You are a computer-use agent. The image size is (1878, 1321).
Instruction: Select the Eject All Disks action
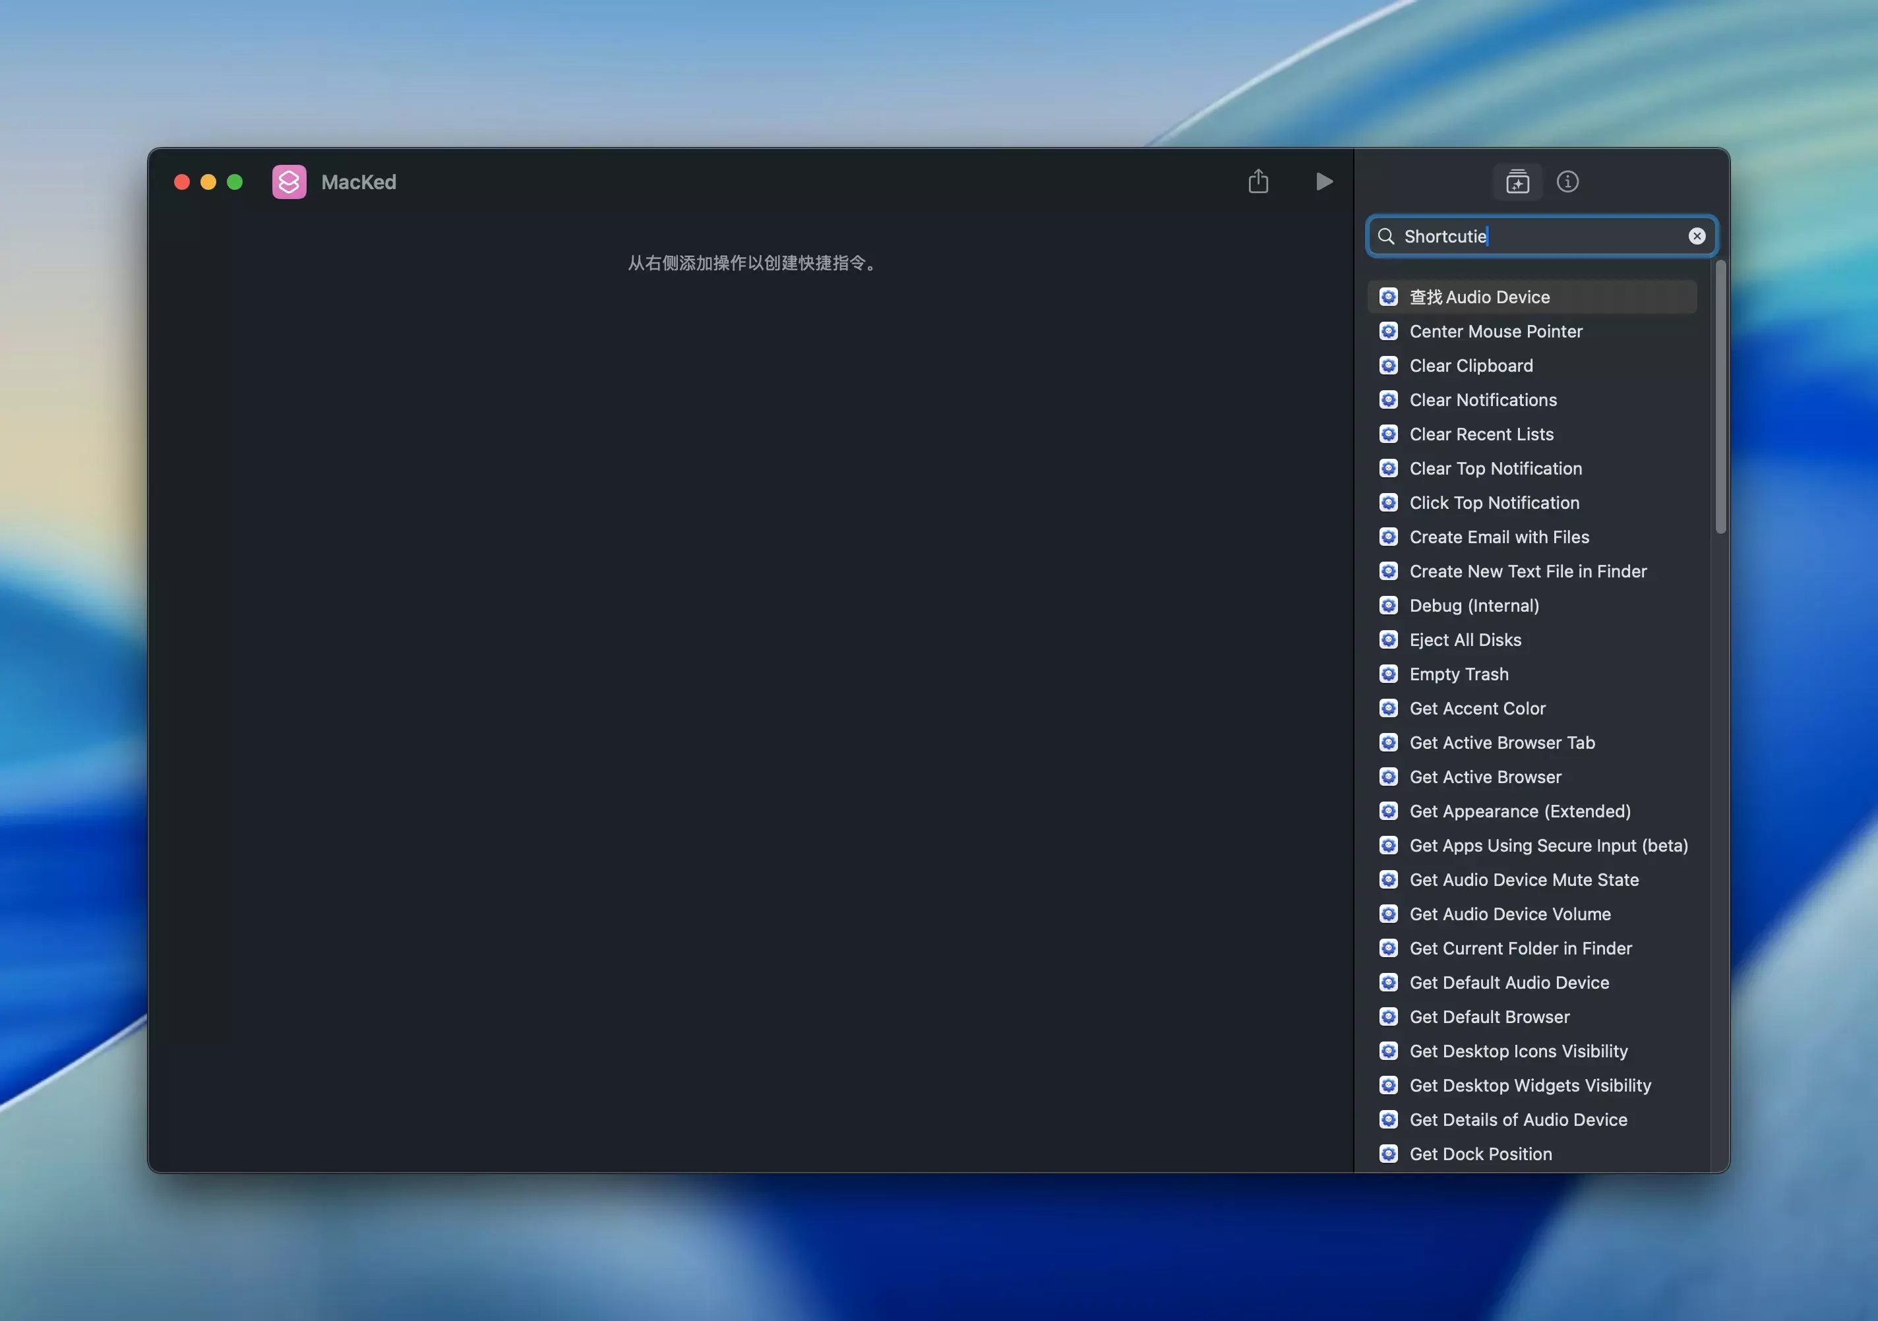[1465, 640]
